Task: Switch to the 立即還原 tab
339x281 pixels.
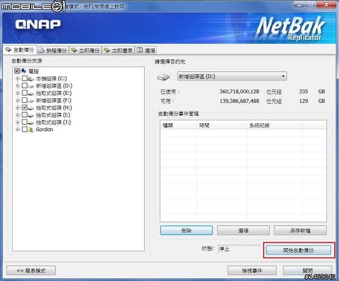Action: [119, 50]
